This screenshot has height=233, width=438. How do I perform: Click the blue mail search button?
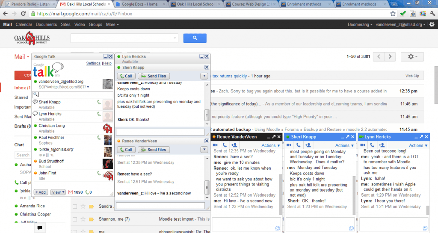(195, 38)
